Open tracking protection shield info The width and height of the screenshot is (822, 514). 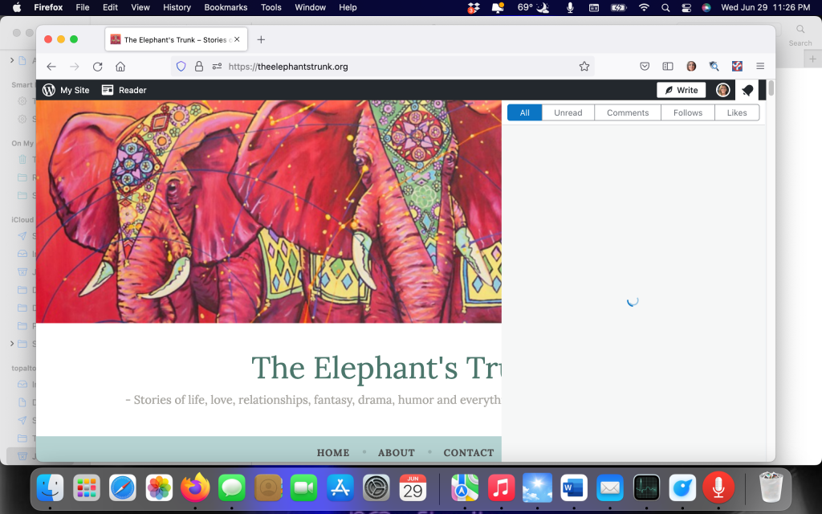coord(181,67)
